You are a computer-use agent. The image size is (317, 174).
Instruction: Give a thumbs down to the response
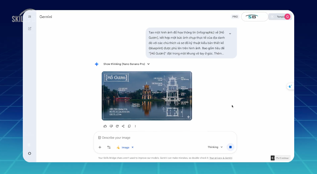111,126
